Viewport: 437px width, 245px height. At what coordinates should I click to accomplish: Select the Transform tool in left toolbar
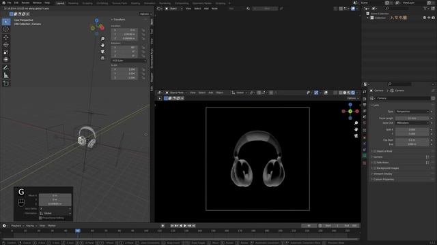point(6,59)
